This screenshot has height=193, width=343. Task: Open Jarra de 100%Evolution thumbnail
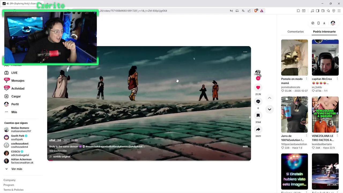coord(294,114)
